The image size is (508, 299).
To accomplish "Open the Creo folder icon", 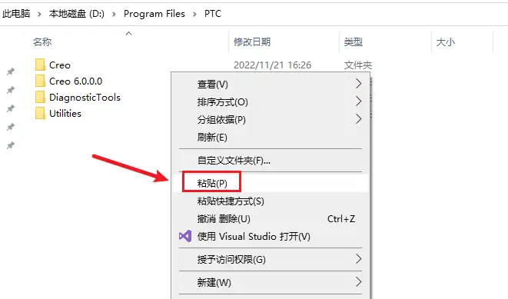I will click(x=40, y=65).
